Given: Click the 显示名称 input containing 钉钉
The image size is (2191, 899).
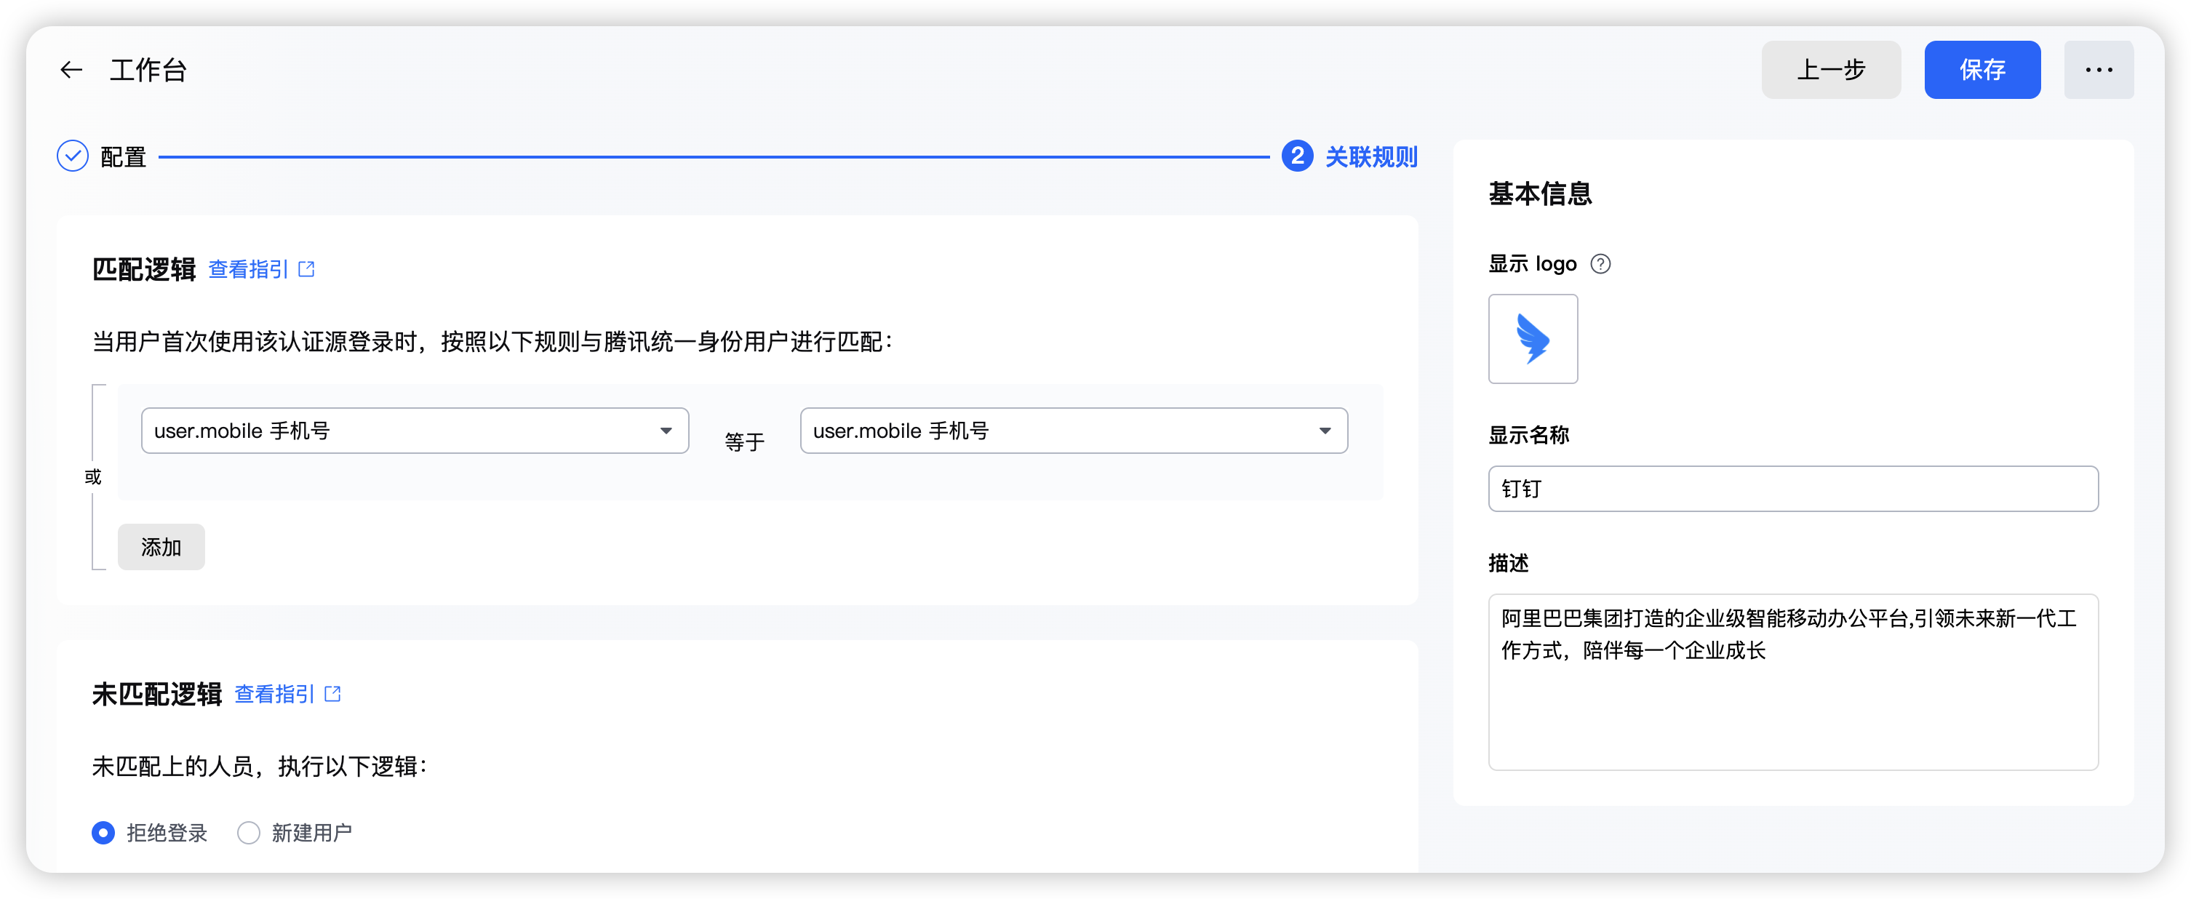Looking at the screenshot, I should coord(1792,488).
